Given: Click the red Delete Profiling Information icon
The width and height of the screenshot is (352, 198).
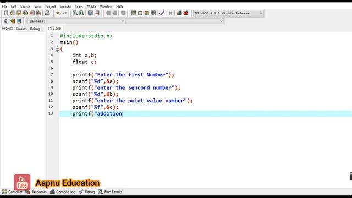Looking at the screenshot, I should point(186,13).
